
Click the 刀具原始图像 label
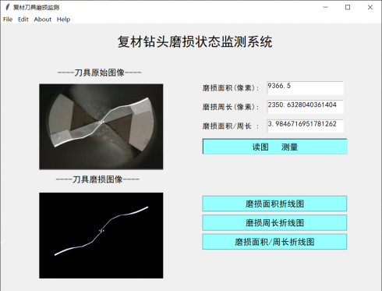click(x=99, y=73)
